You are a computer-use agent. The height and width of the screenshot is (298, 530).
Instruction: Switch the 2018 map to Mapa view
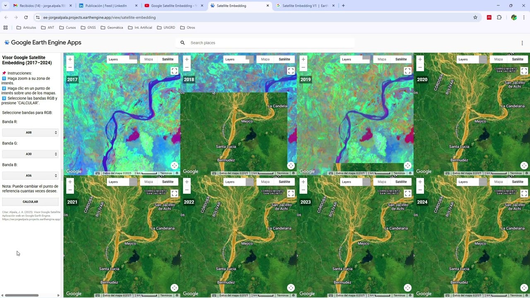click(x=265, y=59)
